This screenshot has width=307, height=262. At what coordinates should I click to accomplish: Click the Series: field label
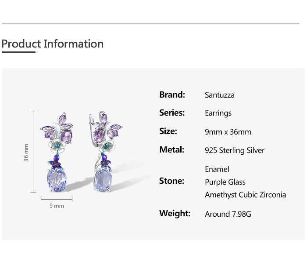pos(171,113)
